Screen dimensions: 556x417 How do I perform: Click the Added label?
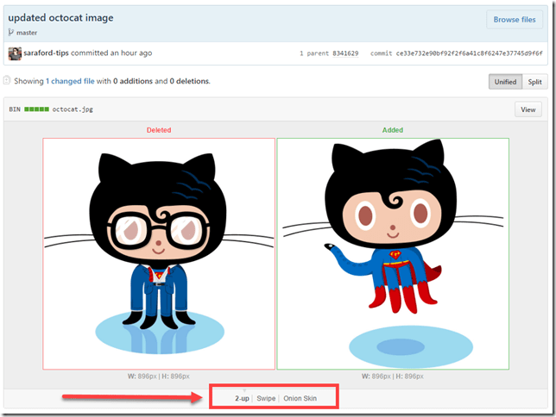pyautogui.click(x=393, y=130)
